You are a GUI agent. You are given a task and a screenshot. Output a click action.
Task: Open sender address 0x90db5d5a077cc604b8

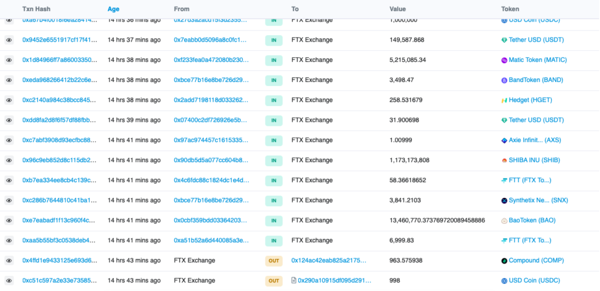tap(211, 160)
